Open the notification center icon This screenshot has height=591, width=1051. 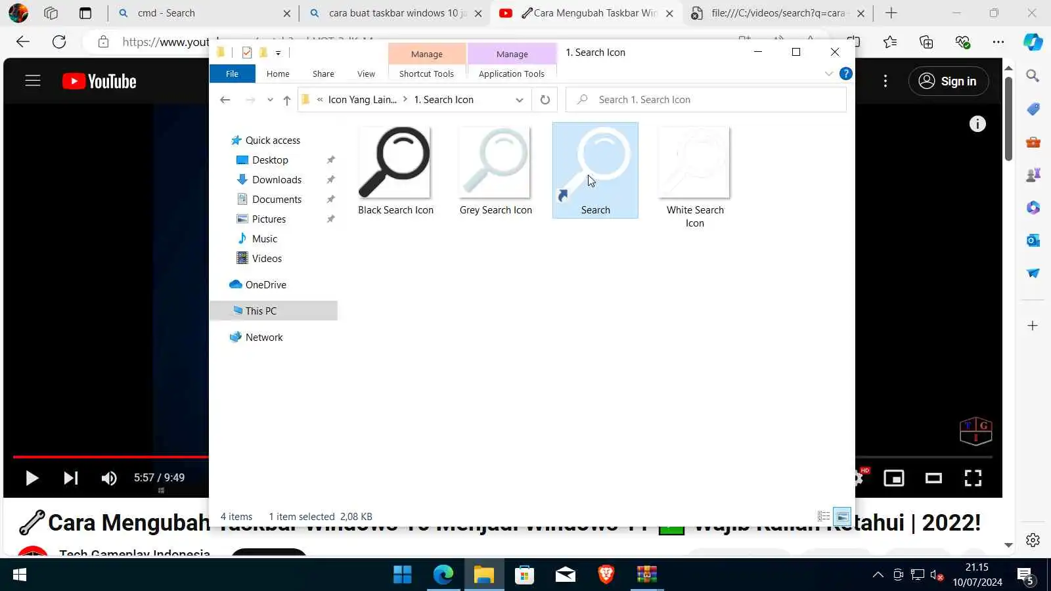coord(1026,576)
